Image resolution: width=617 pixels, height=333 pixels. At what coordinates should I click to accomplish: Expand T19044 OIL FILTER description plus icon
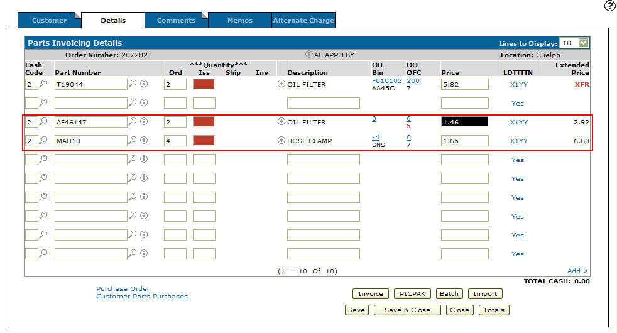click(281, 84)
